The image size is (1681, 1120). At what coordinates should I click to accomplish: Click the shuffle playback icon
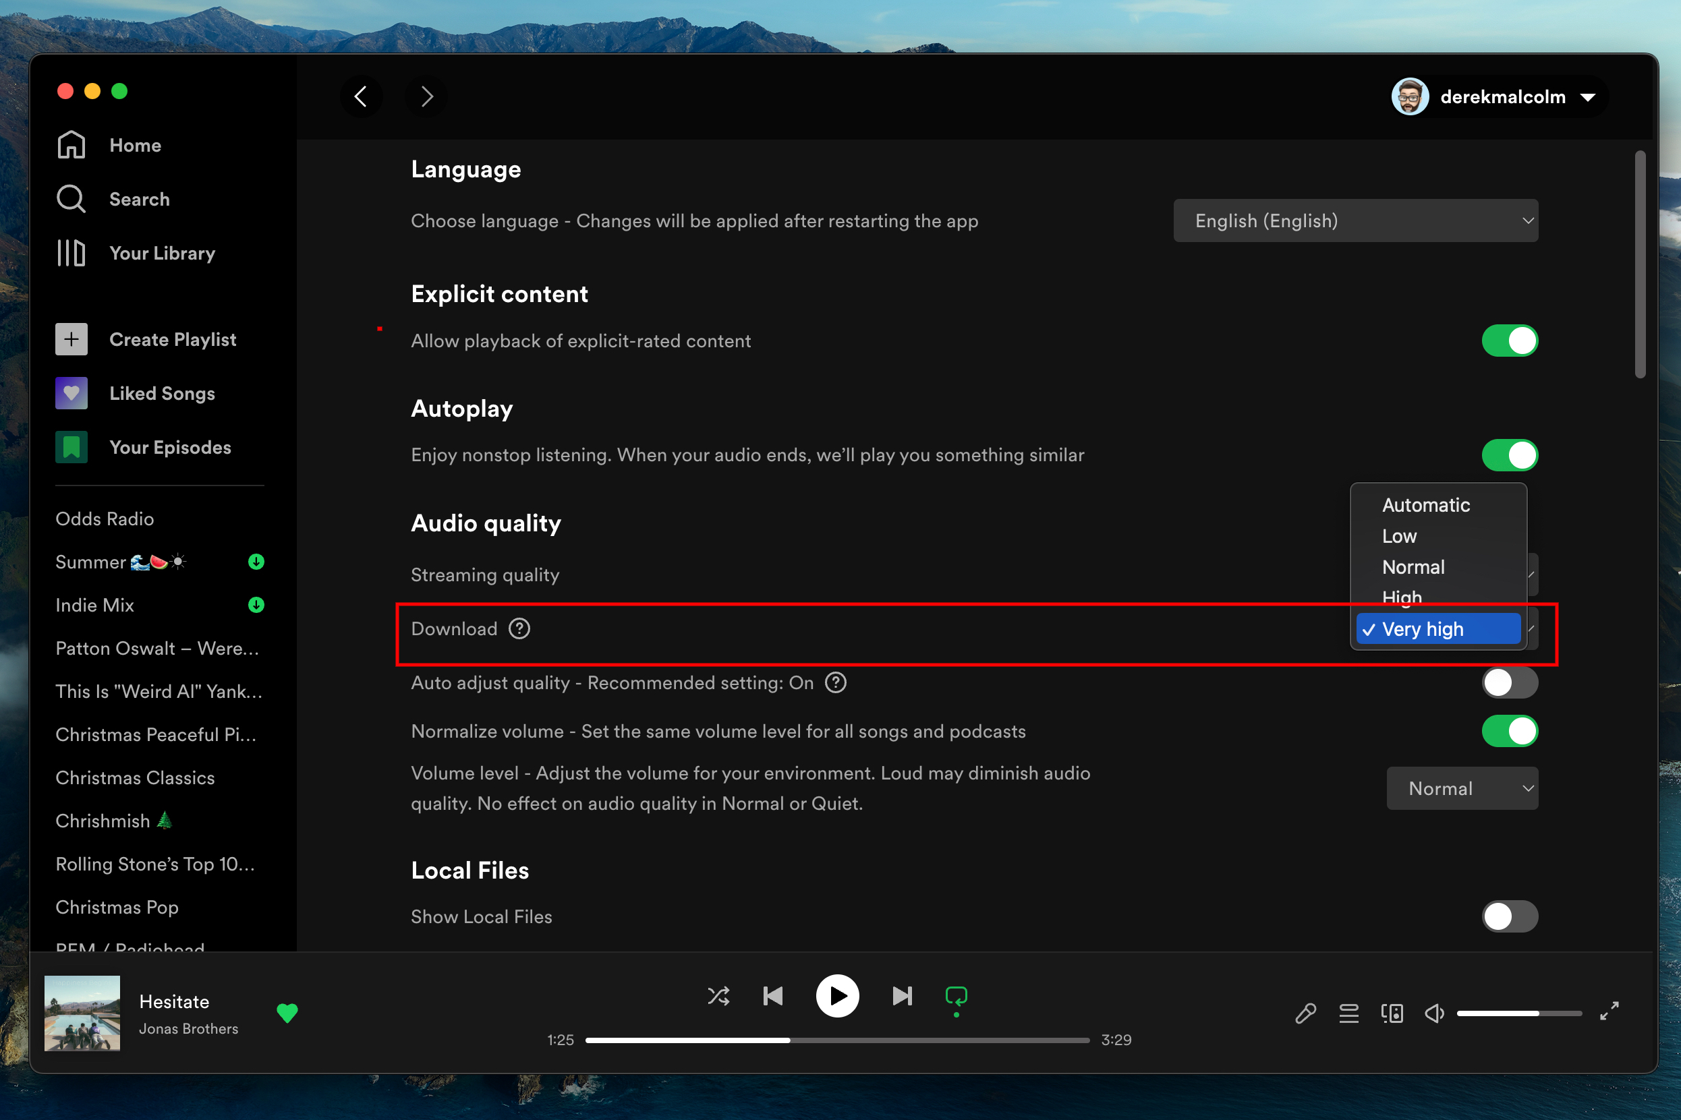718,995
